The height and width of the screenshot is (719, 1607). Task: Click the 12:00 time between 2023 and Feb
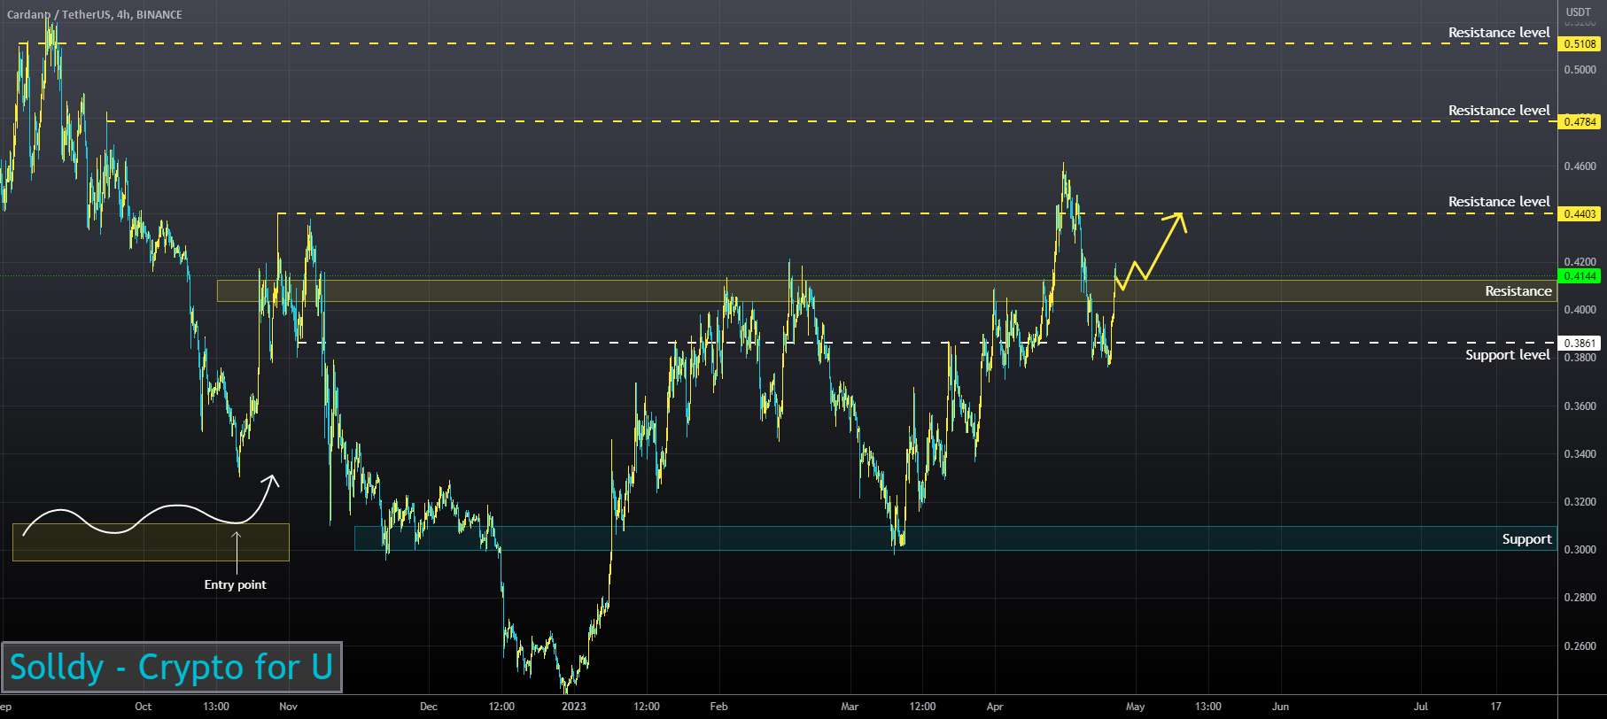coord(647,707)
